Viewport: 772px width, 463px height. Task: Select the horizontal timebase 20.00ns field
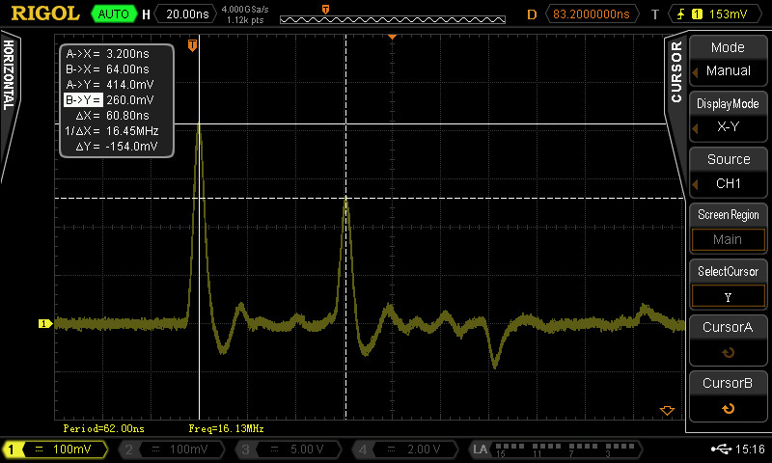tap(187, 14)
